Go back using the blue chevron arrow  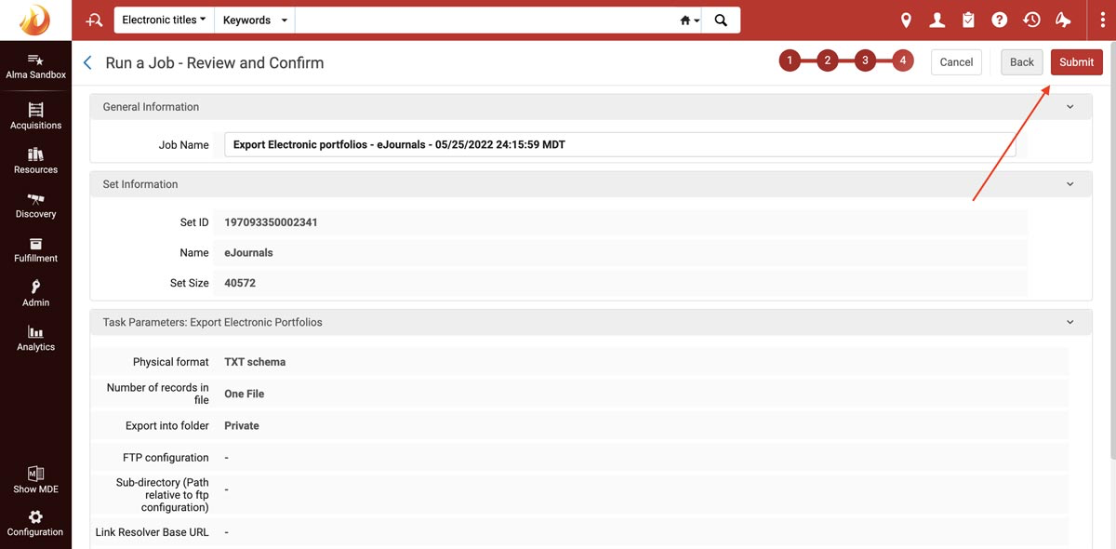click(87, 62)
